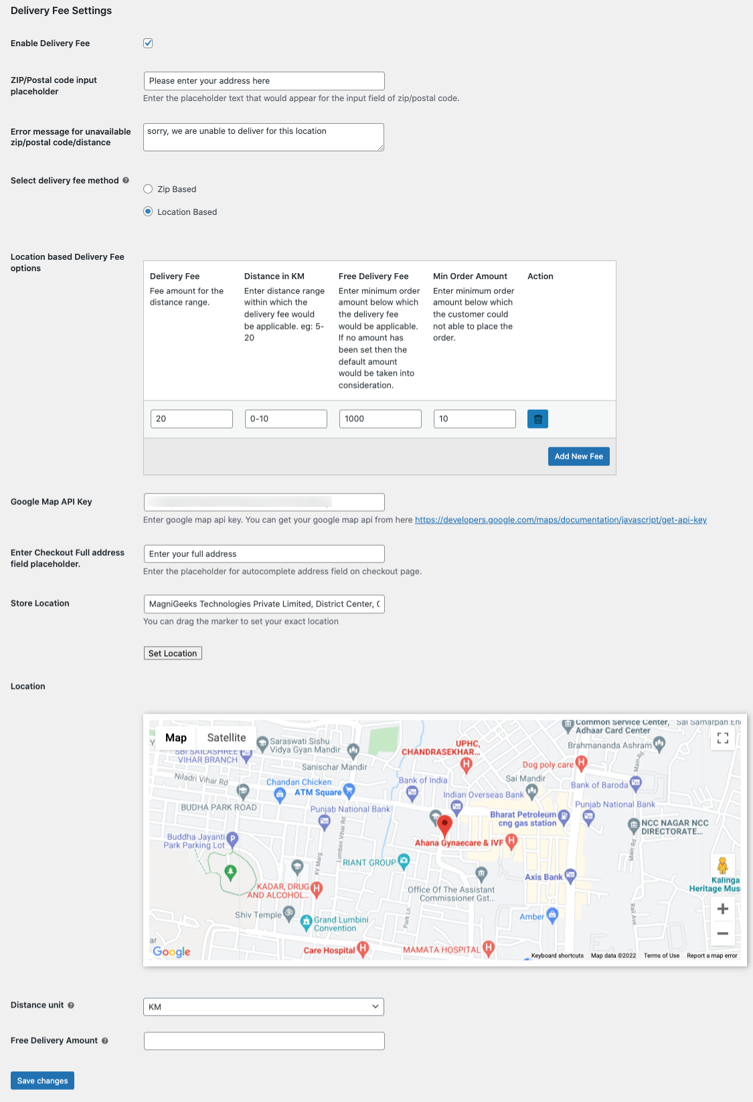This screenshot has height=1102, width=753.
Task: Click the Min Order Amount field containing 10
Action: coord(475,419)
